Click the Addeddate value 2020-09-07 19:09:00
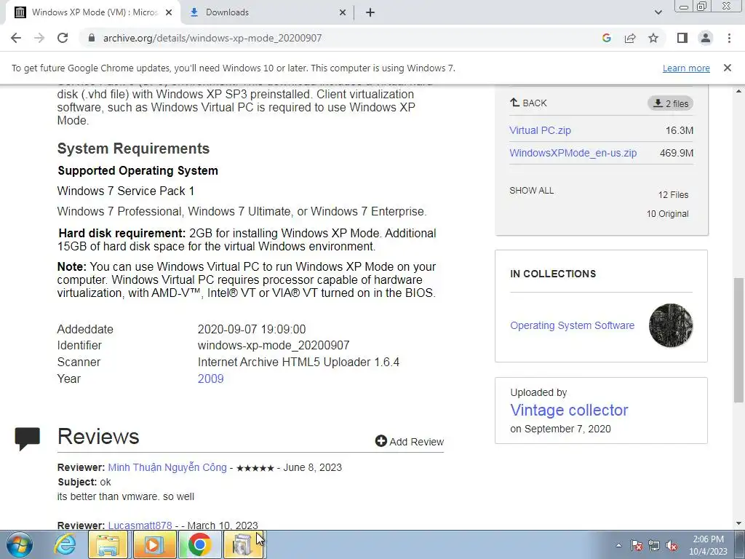The height and width of the screenshot is (559, 745). pyautogui.click(x=251, y=329)
